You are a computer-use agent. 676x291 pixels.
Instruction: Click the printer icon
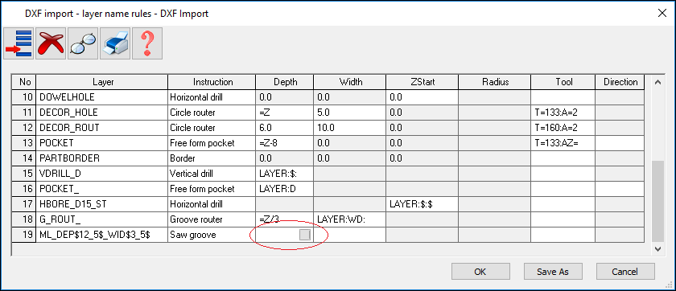point(115,43)
